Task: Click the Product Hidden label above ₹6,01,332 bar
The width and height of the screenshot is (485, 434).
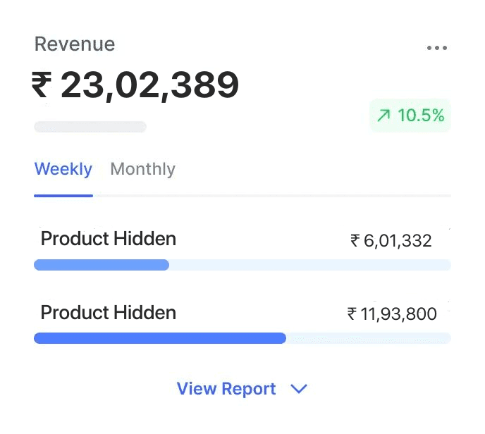Action: [x=108, y=239]
